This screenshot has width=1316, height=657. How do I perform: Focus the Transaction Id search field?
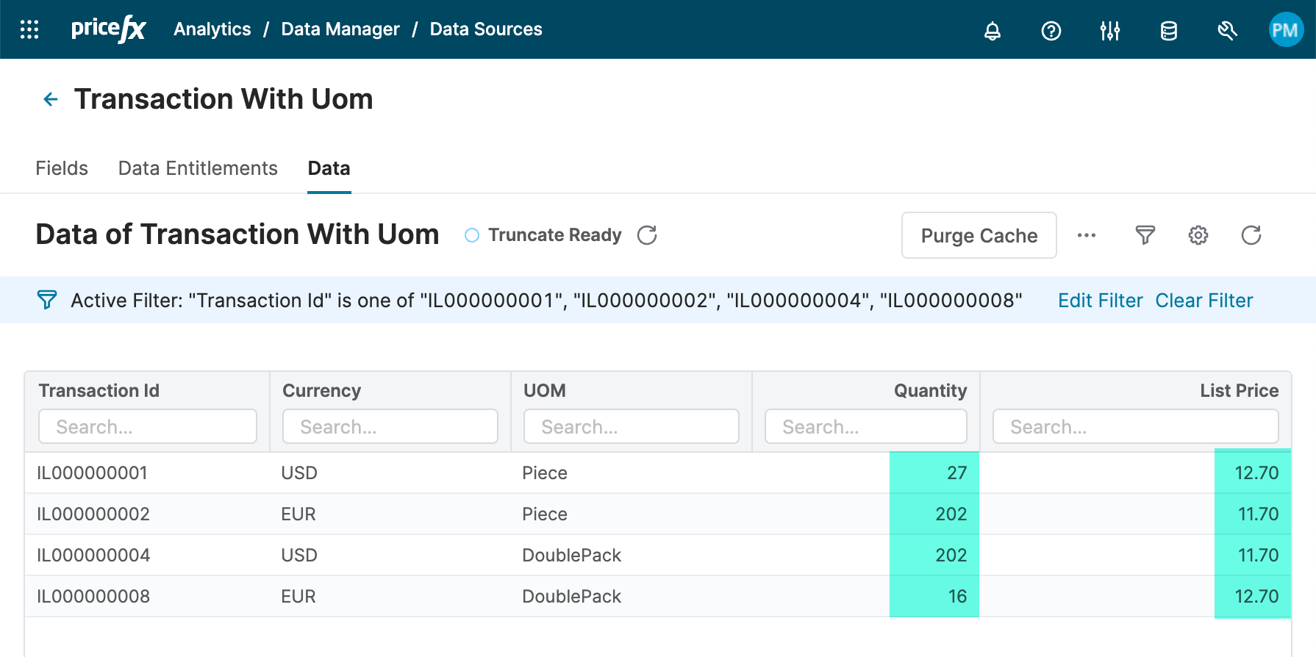[148, 426]
